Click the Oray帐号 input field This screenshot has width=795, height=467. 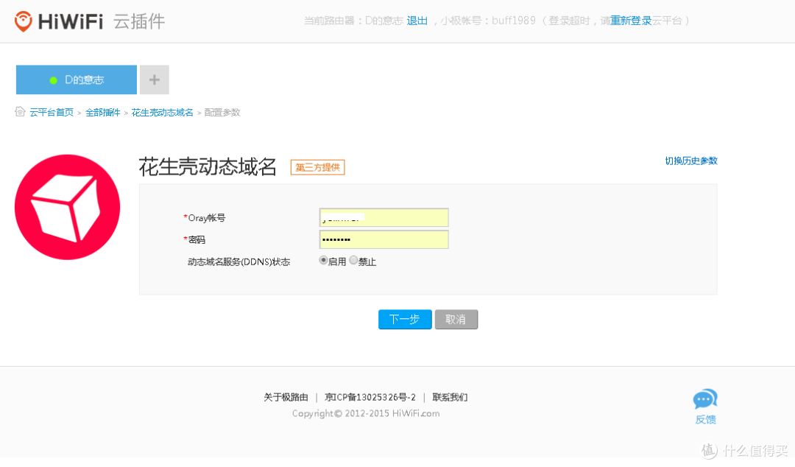click(x=384, y=217)
